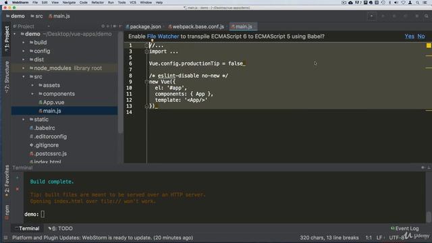Click the Project panel vertical scrollbar
The image size is (432, 243).
(x=120, y=82)
